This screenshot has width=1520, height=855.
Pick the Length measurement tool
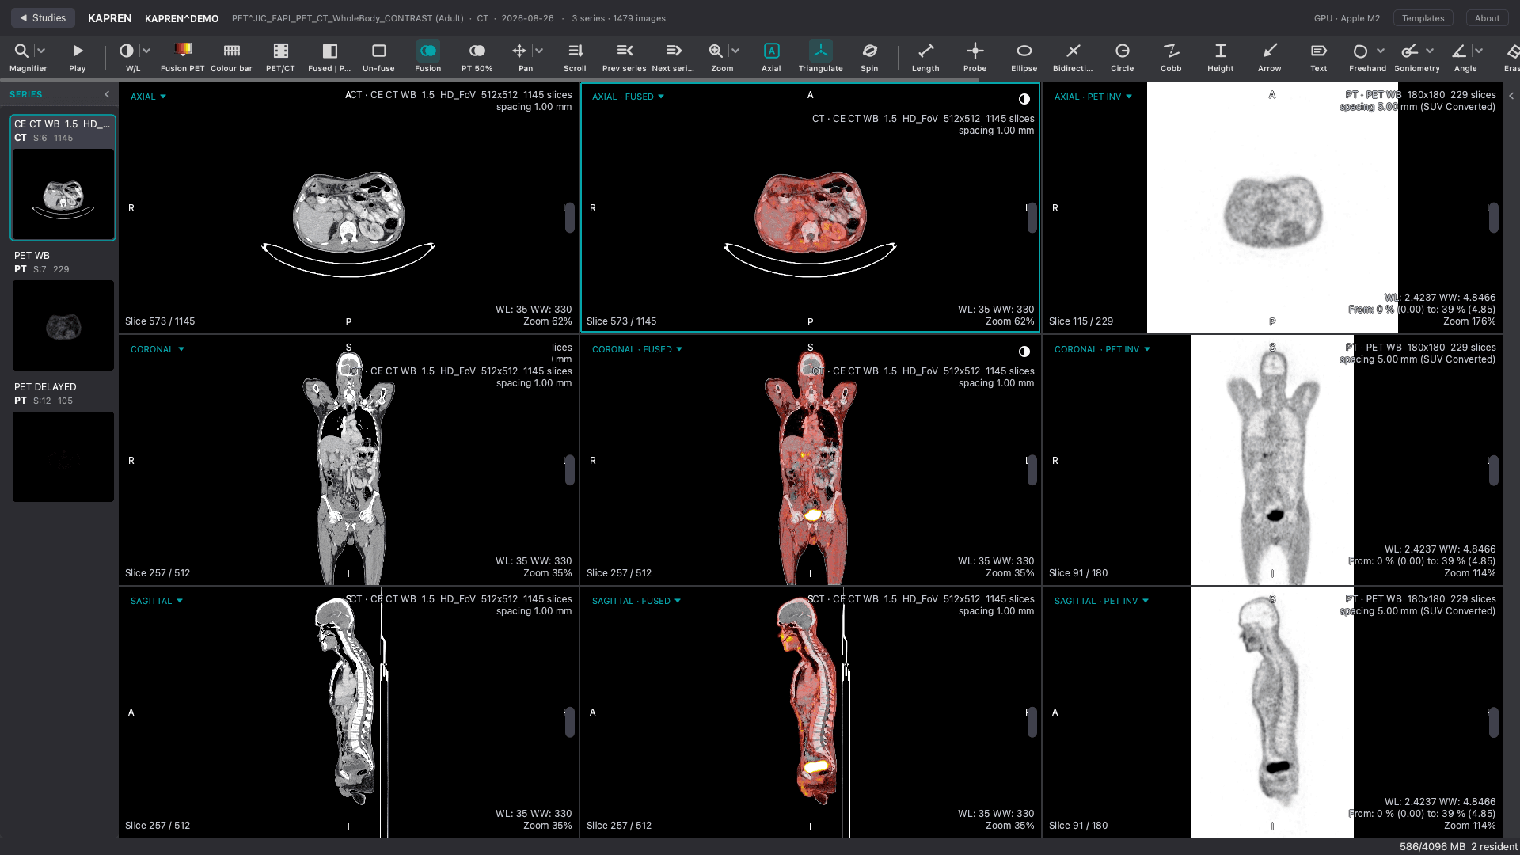925,57
